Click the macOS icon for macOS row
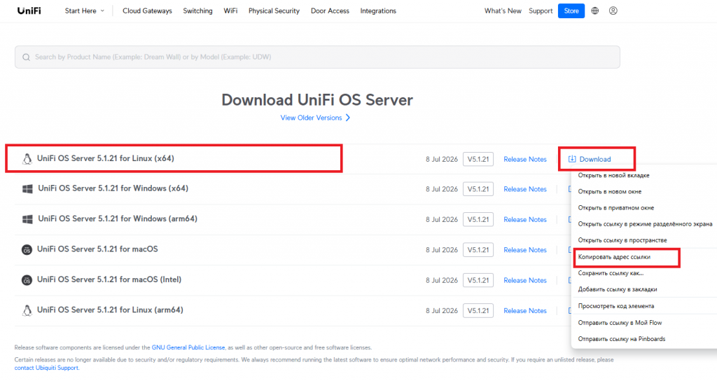This screenshot has height=381, width=717. tap(27, 250)
